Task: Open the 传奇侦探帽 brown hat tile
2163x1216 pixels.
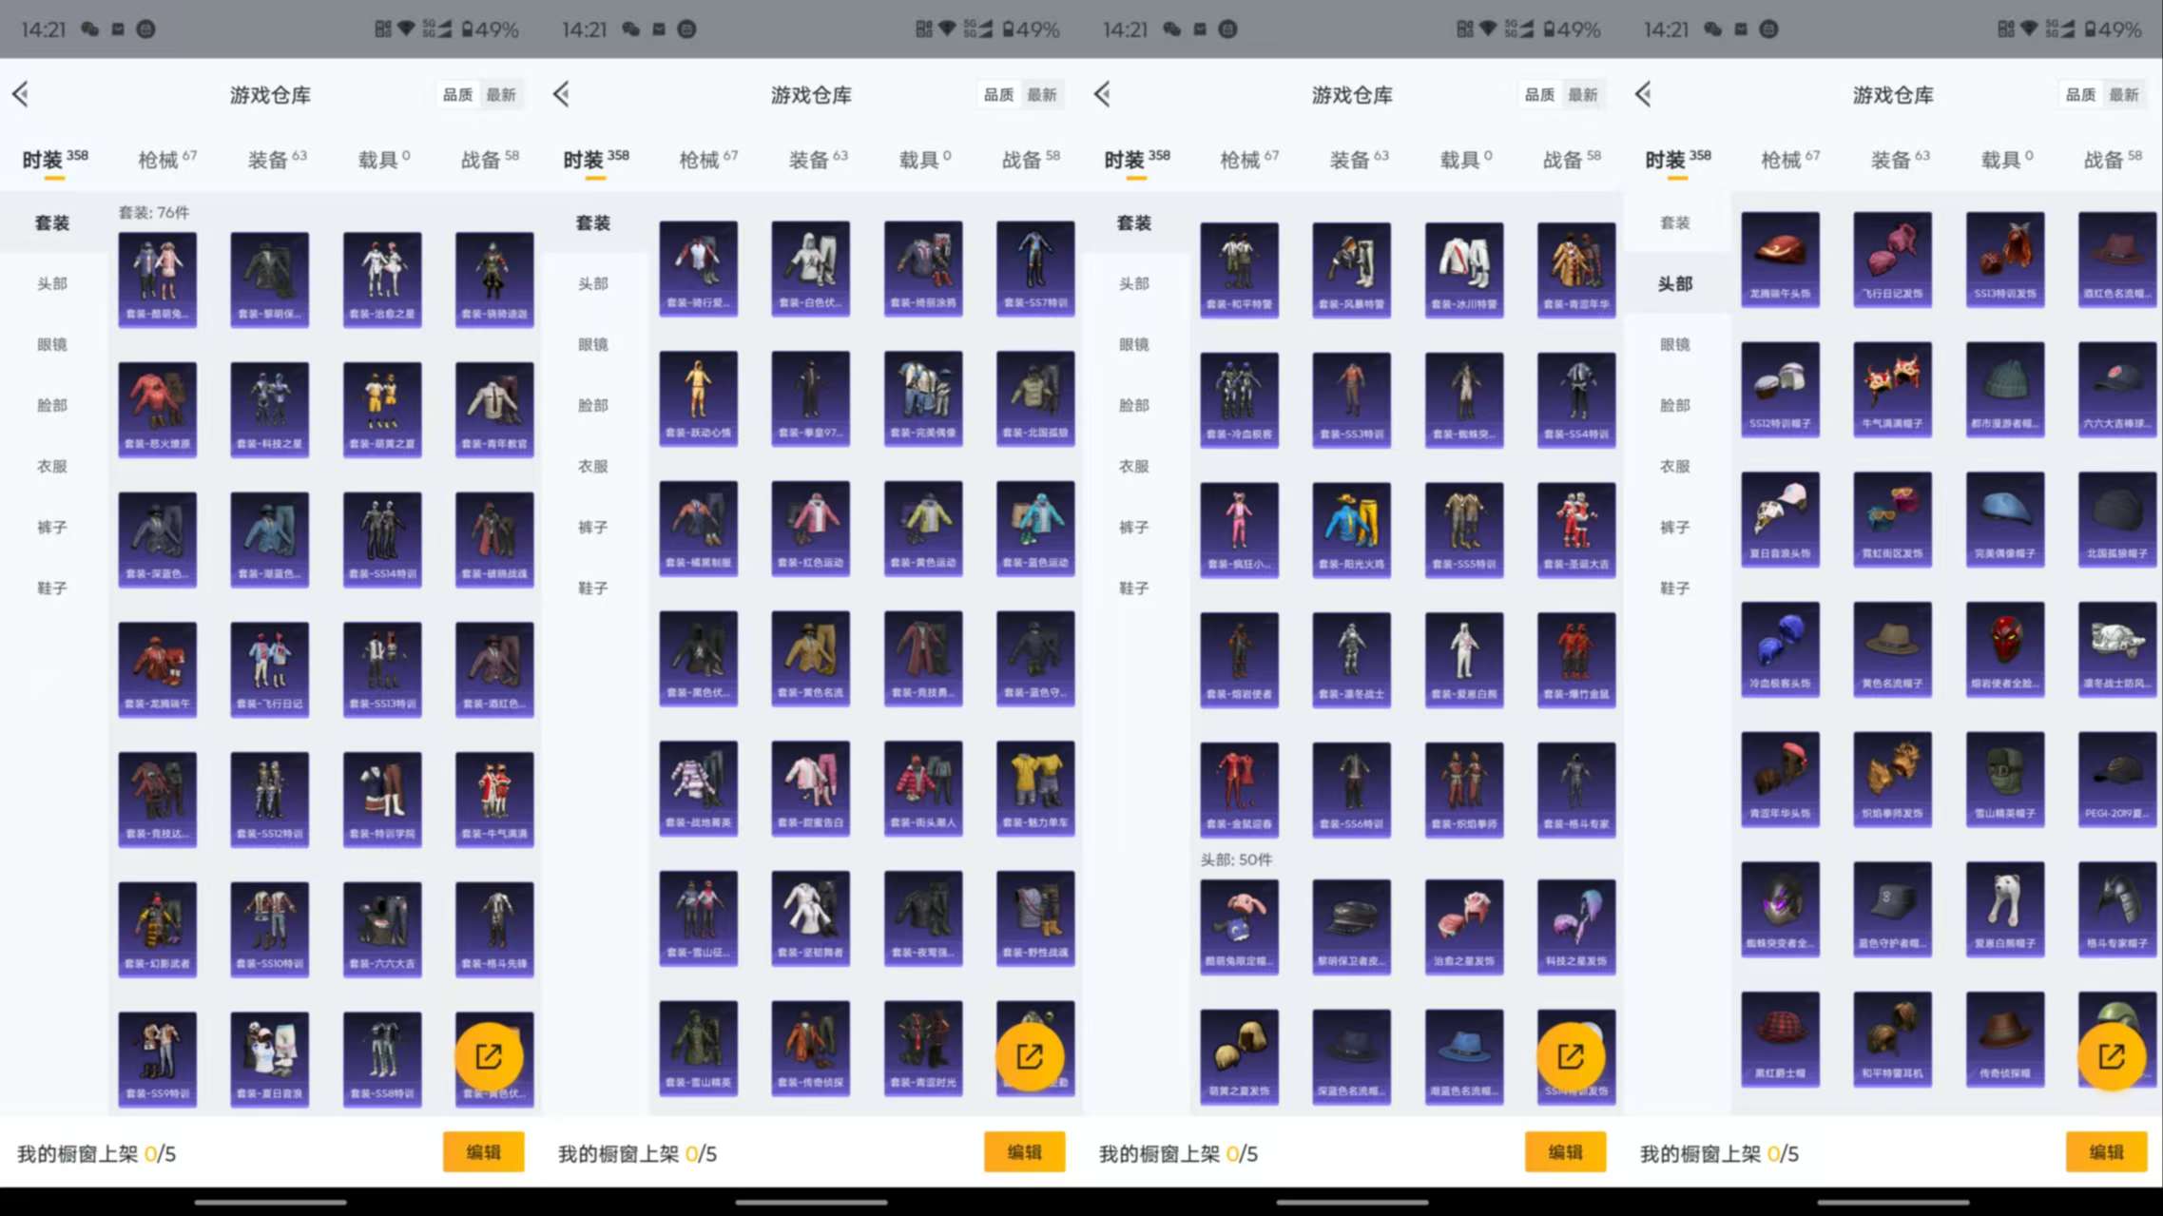Action: pos(2005,1038)
